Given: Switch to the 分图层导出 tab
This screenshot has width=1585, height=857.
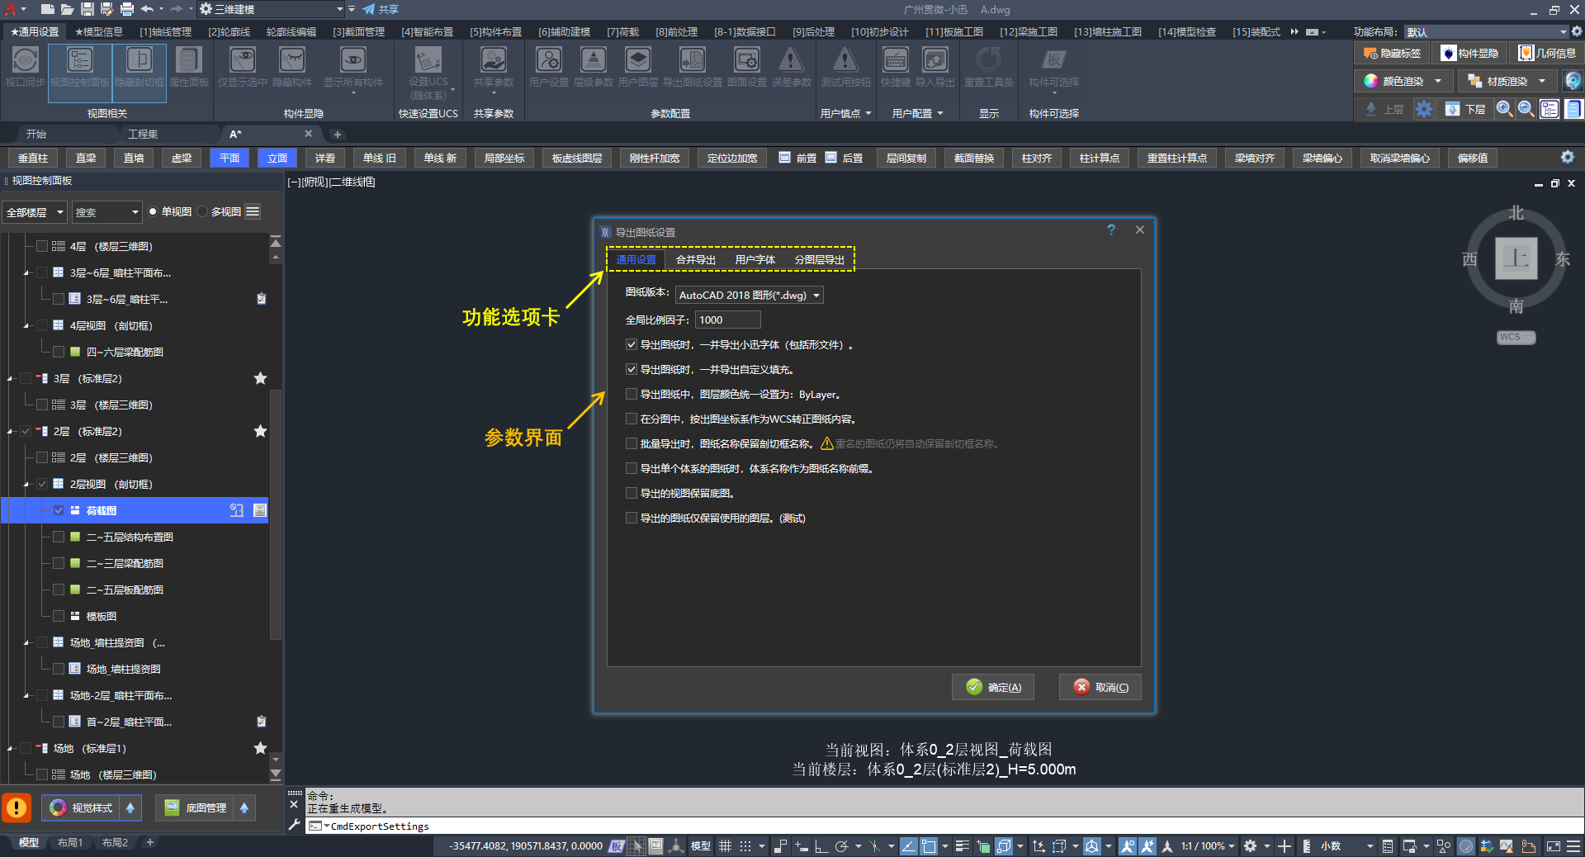Looking at the screenshot, I should (x=819, y=260).
